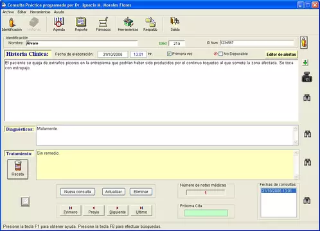Click the Salida exit icon
The width and height of the screenshot is (320, 231).
tap(175, 22)
